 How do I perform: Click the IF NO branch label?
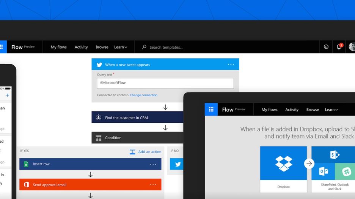(x=174, y=151)
